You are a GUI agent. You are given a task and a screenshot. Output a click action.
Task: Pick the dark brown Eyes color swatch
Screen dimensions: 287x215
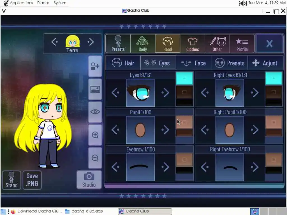184,92
